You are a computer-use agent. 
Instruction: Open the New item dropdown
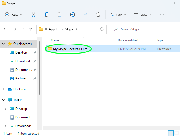click(x=13, y=15)
